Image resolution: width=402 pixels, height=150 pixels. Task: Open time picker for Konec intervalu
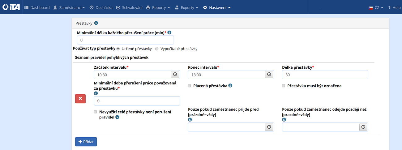(x=269, y=75)
